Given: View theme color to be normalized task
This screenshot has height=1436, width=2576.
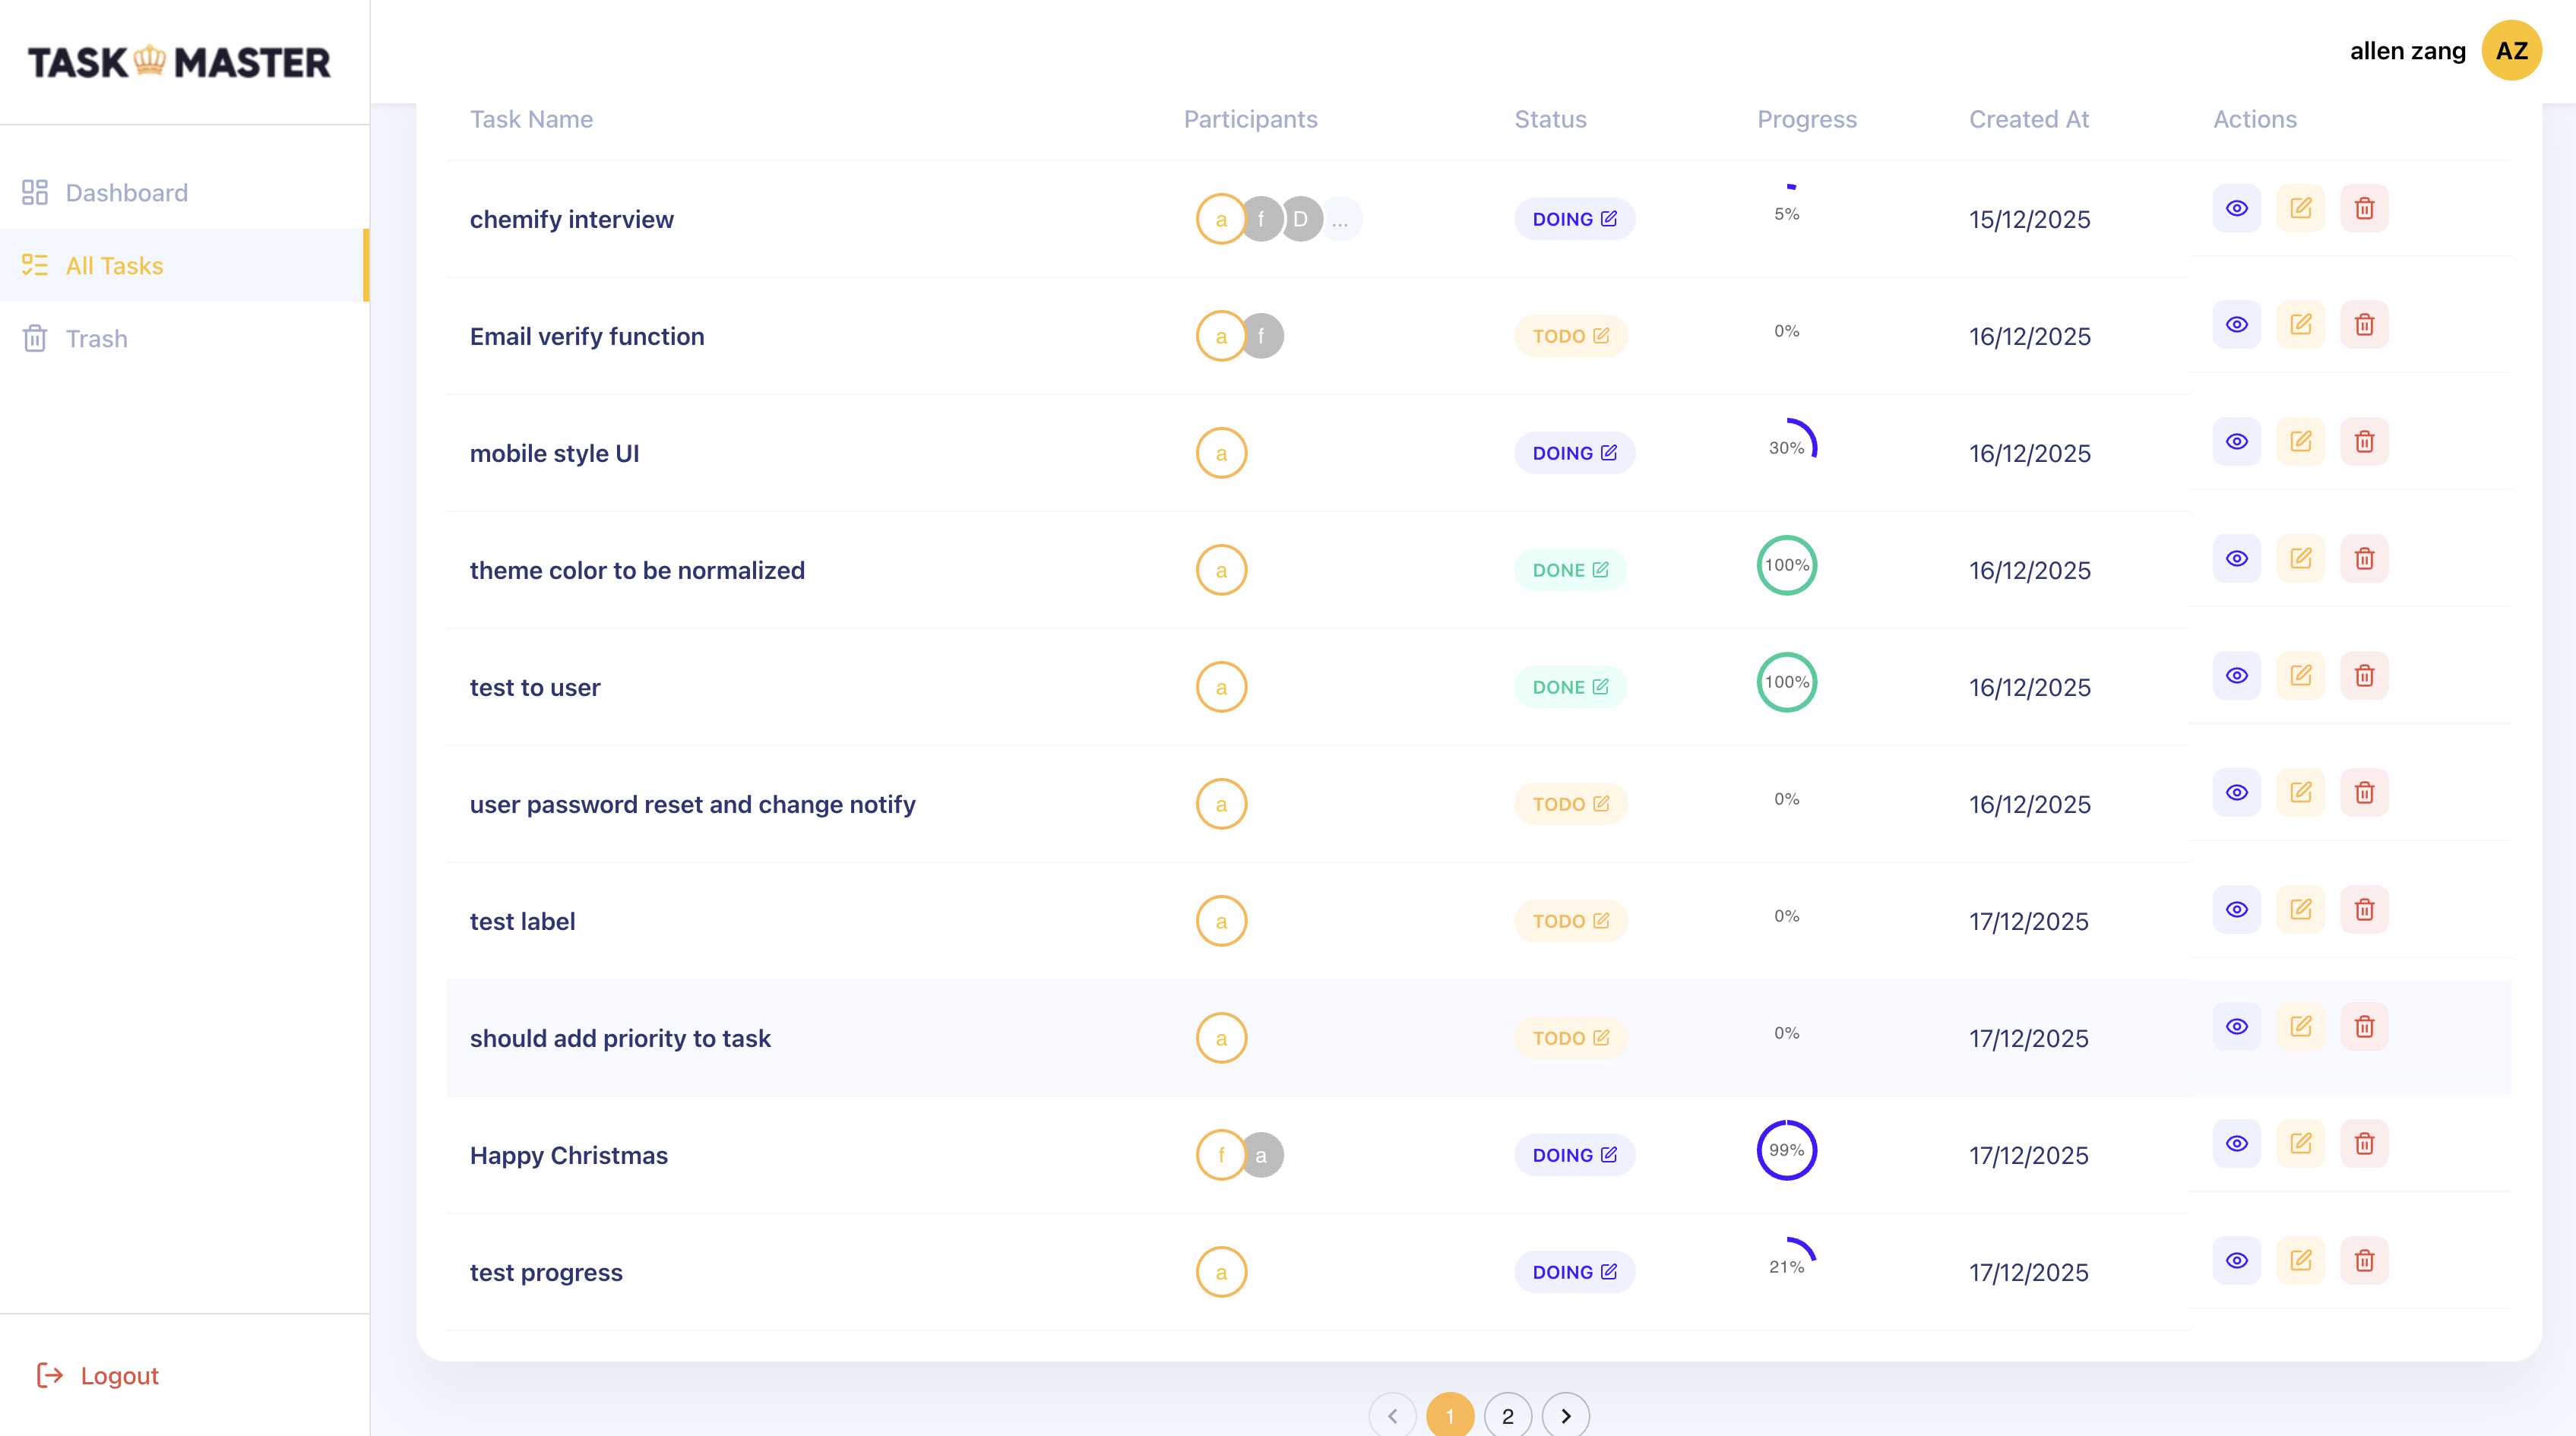Looking at the screenshot, I should click(x=2236, y=559).
